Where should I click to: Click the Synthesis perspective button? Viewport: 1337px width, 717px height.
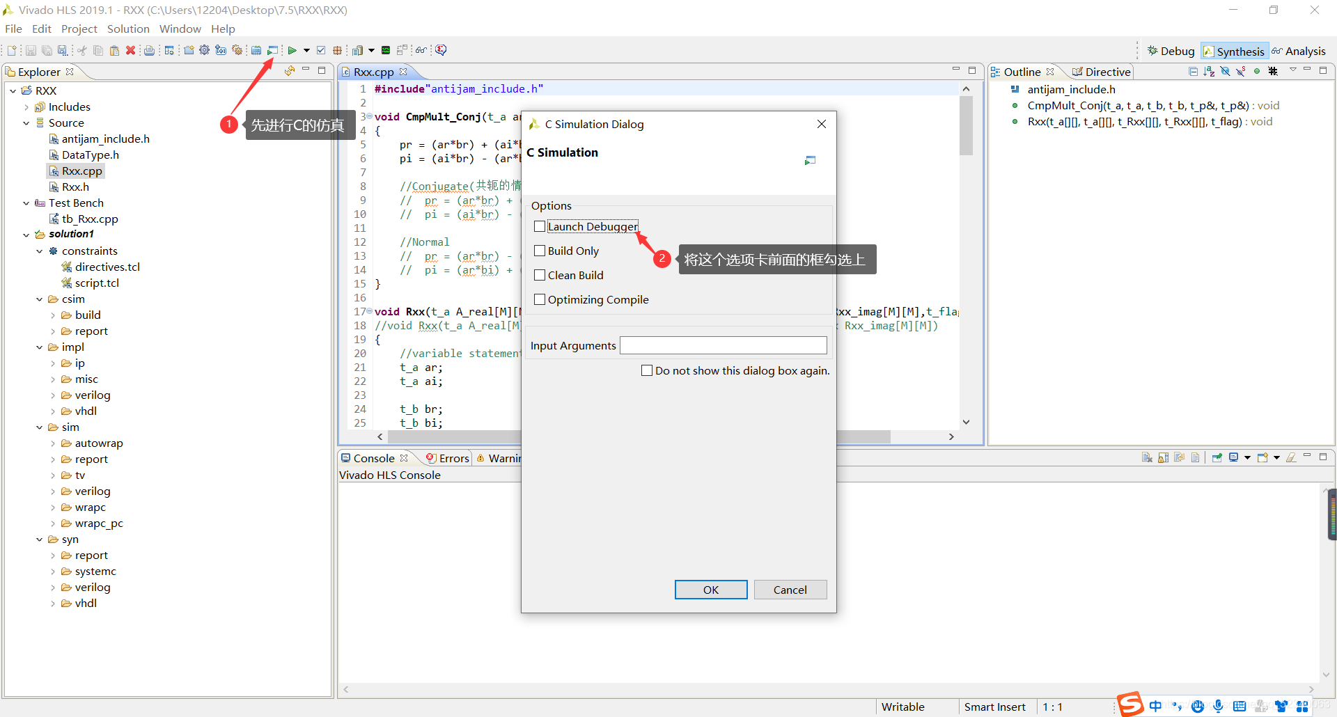1234,51
